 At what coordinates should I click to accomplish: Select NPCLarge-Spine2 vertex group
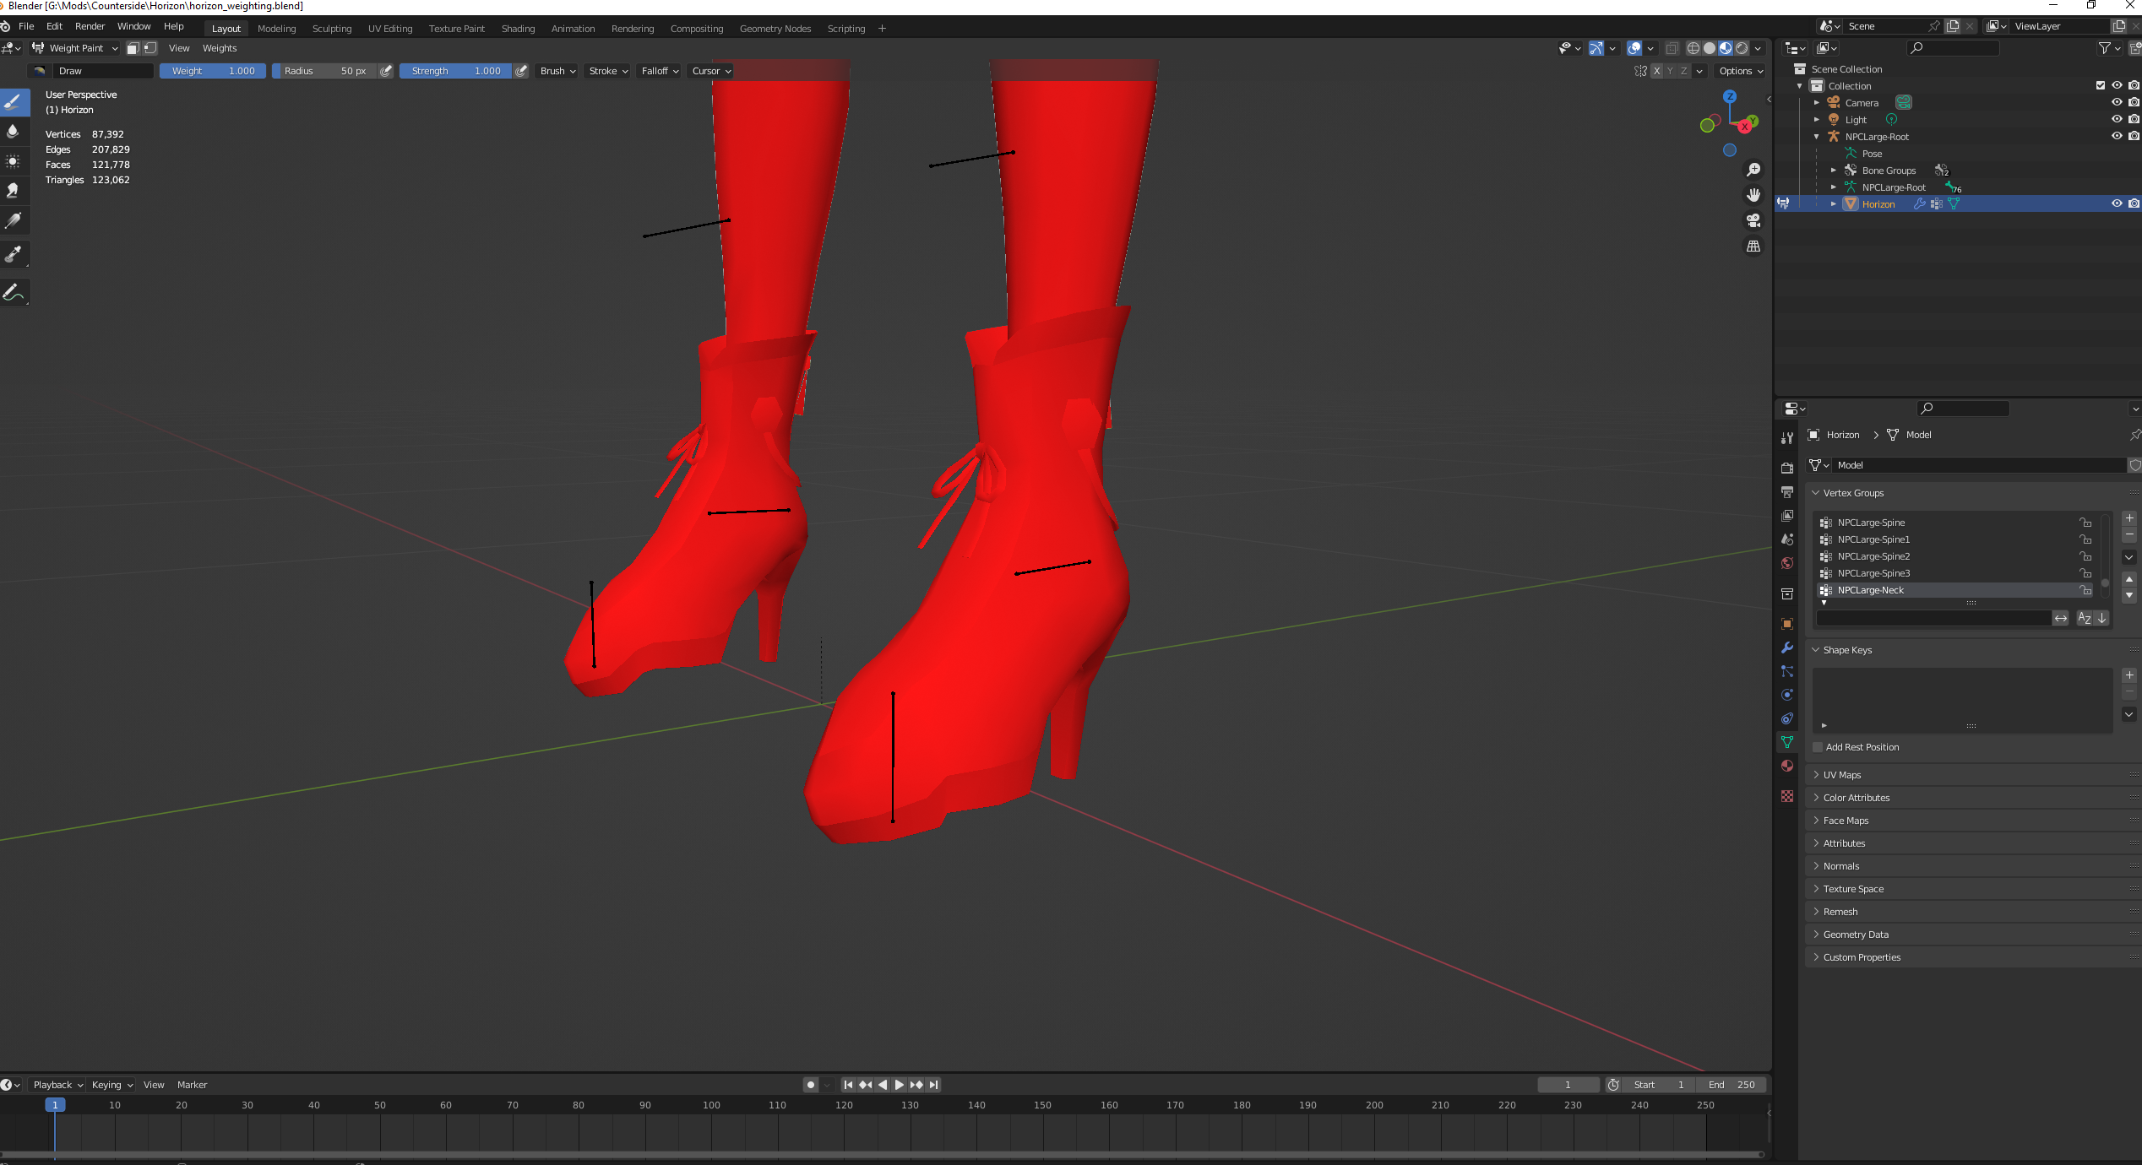point(1873,556)
